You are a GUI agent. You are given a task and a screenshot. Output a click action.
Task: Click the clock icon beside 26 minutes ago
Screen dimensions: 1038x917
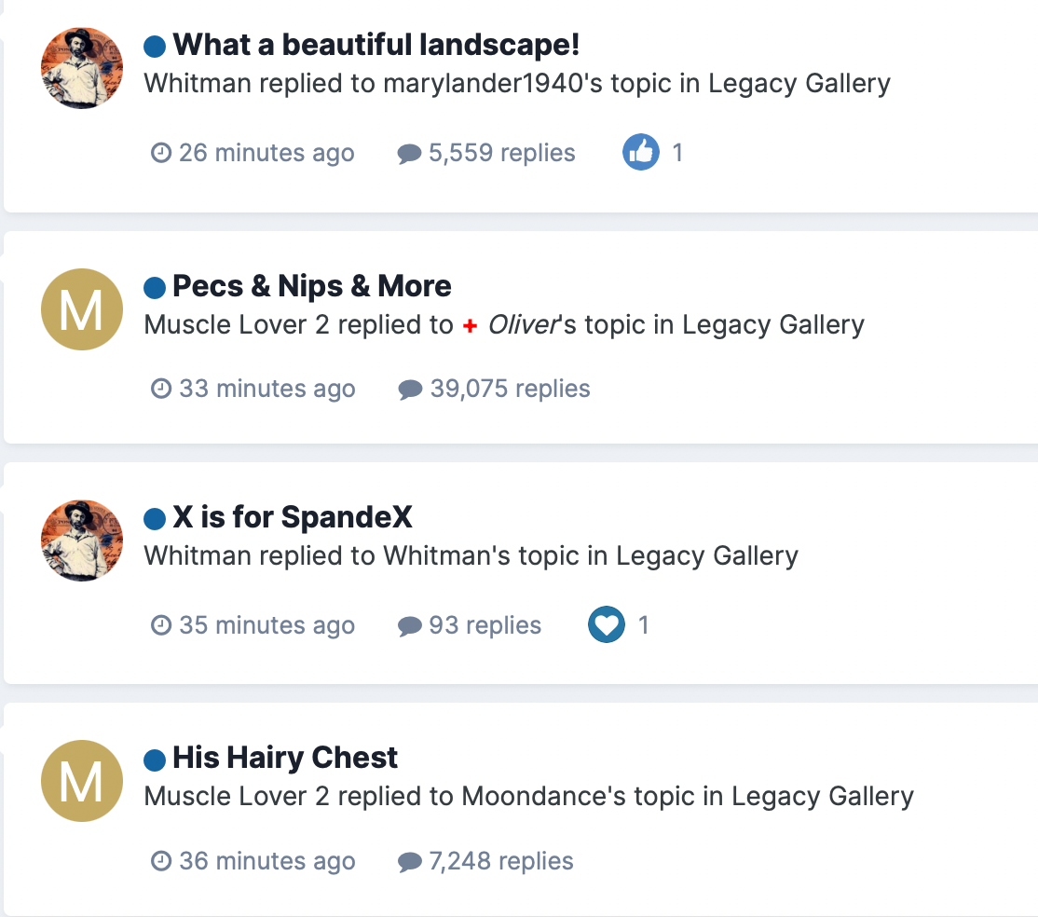161,152
